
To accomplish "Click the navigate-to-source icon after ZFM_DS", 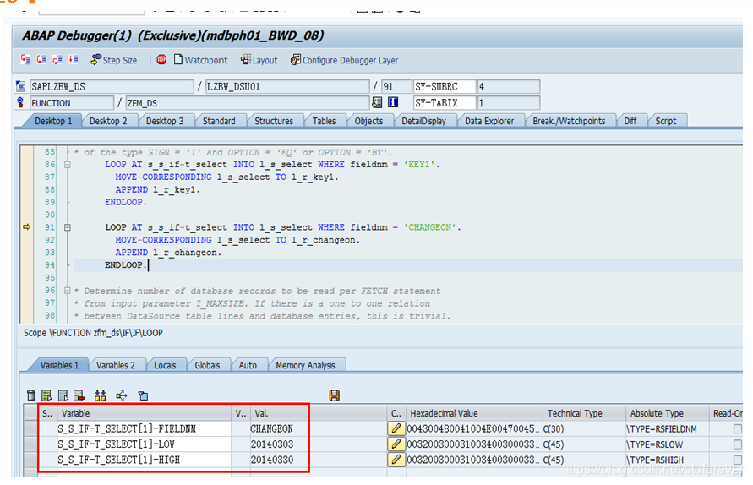I will click(377, 102).
